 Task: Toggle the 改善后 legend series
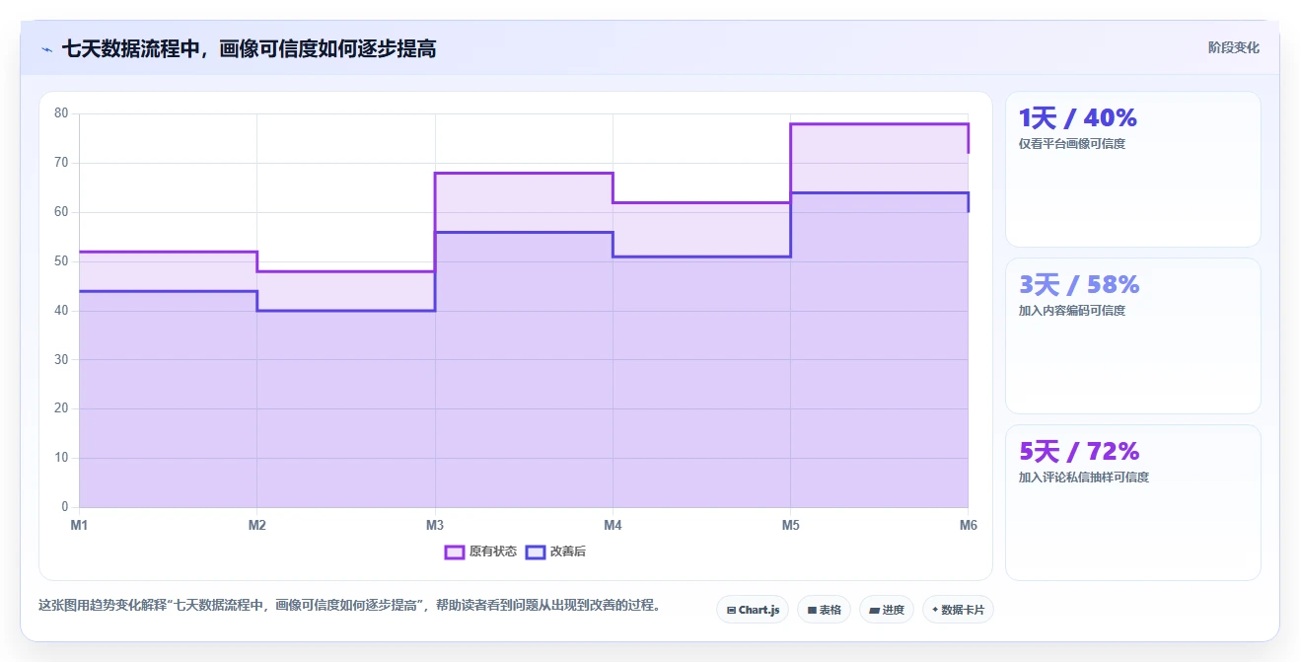pos(555,552)
